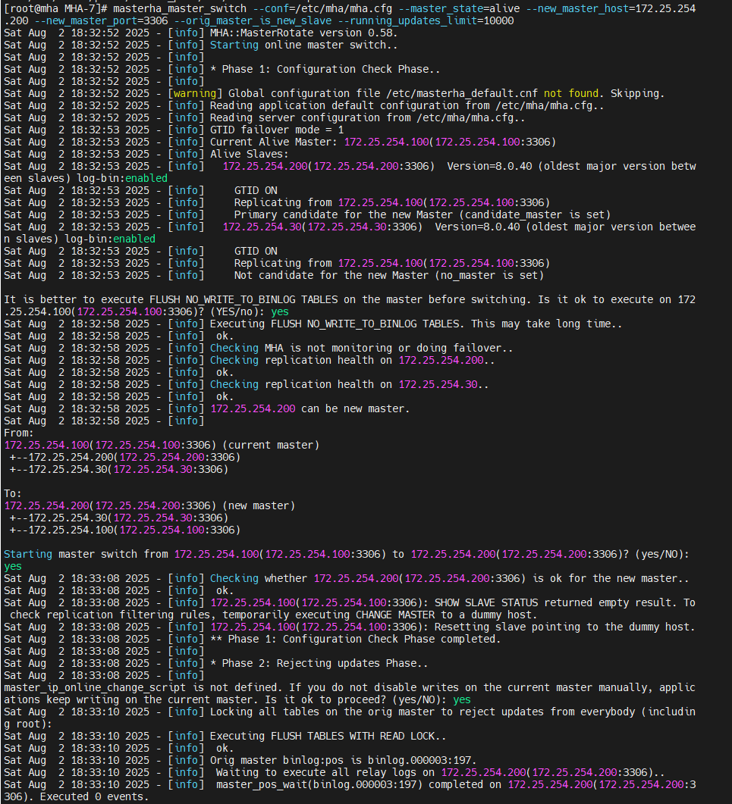The width and height of the screenshot is (732, 804).
Task: Click 'Waiting to execute all relay logs' line
Action: click(441, 773)
